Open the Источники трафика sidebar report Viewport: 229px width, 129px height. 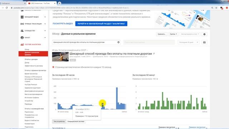32,97
